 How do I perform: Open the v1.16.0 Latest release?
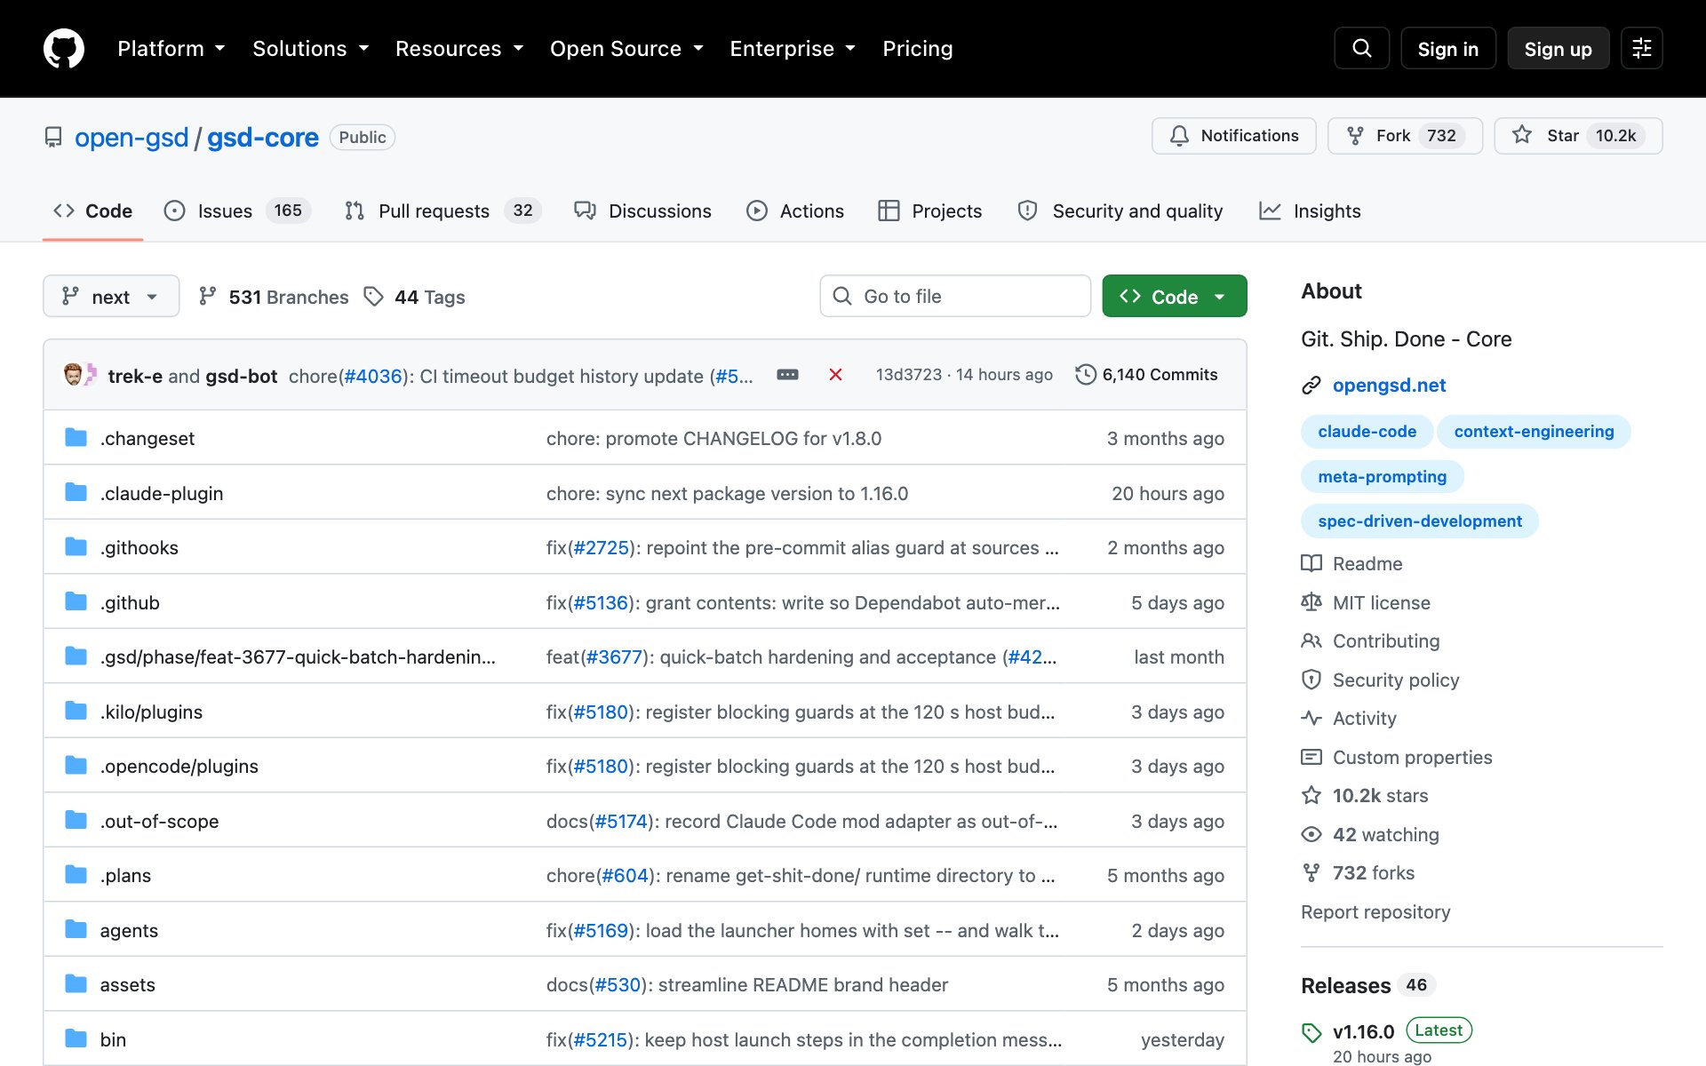(1386, 1031)
